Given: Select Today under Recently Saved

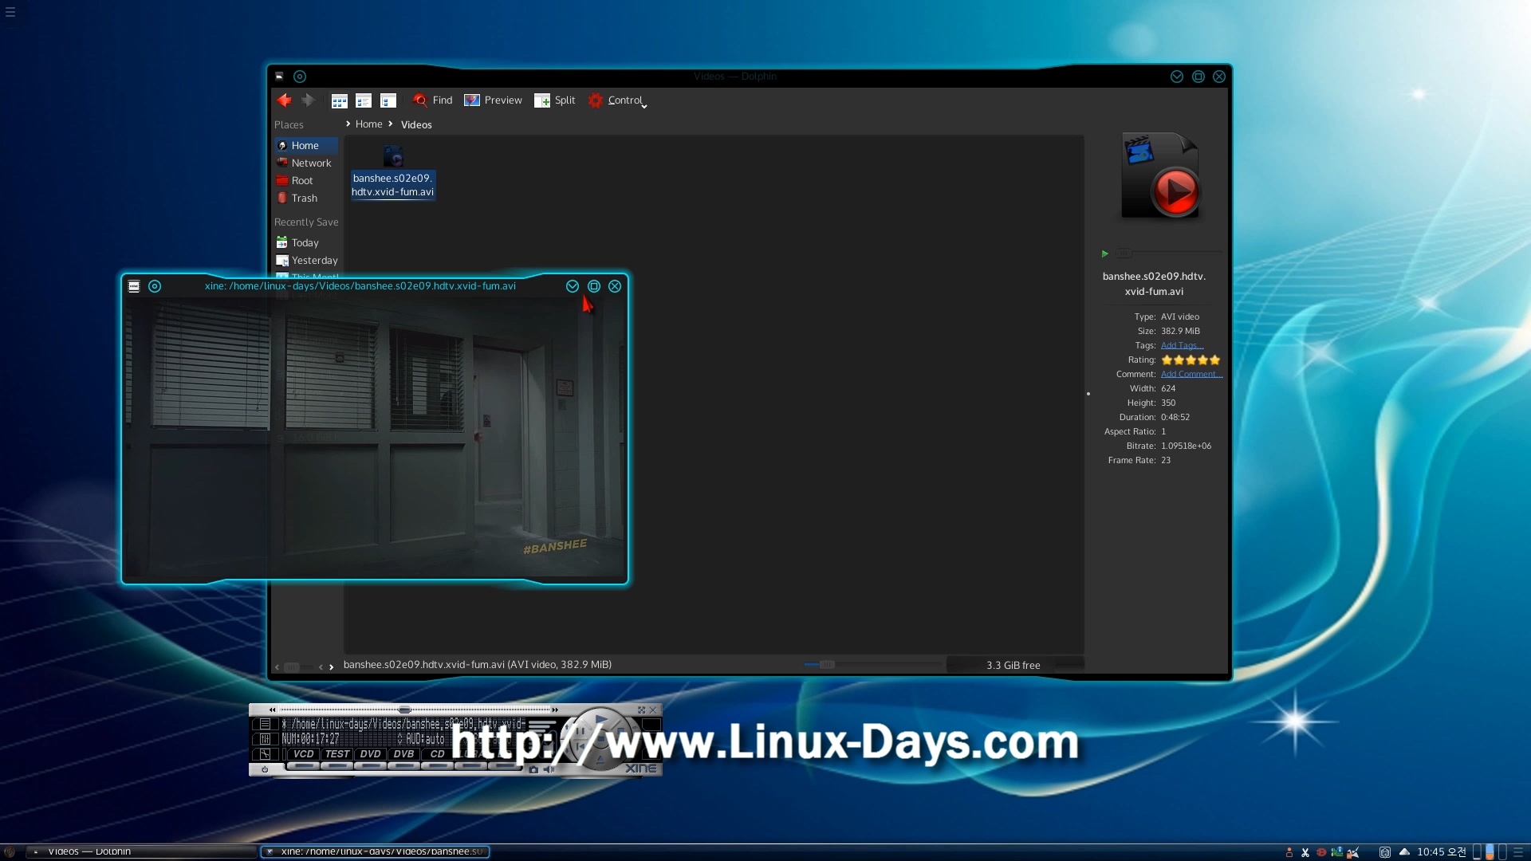Looking at the screenshot, I should [x=306, y=243].
